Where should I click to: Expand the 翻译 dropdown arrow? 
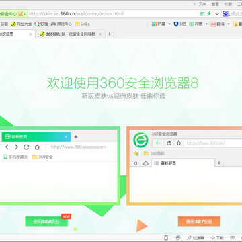click(229, 24)
